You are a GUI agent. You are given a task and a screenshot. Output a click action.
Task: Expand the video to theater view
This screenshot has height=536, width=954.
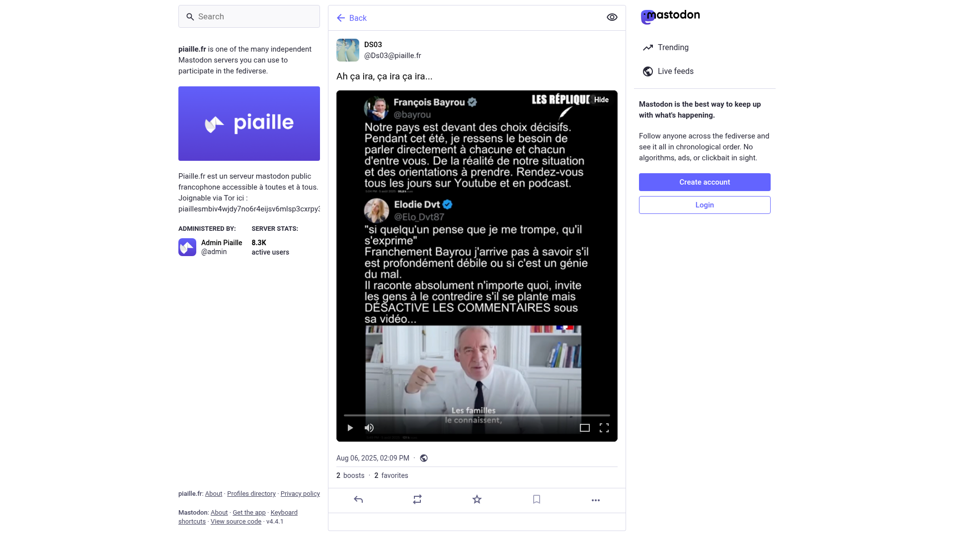[585, 428]
